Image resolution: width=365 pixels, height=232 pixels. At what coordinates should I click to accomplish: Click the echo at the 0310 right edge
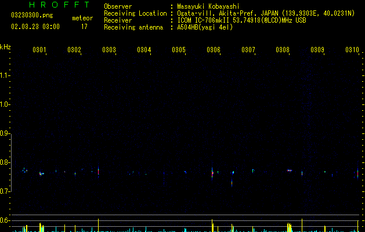pos(358,174)
